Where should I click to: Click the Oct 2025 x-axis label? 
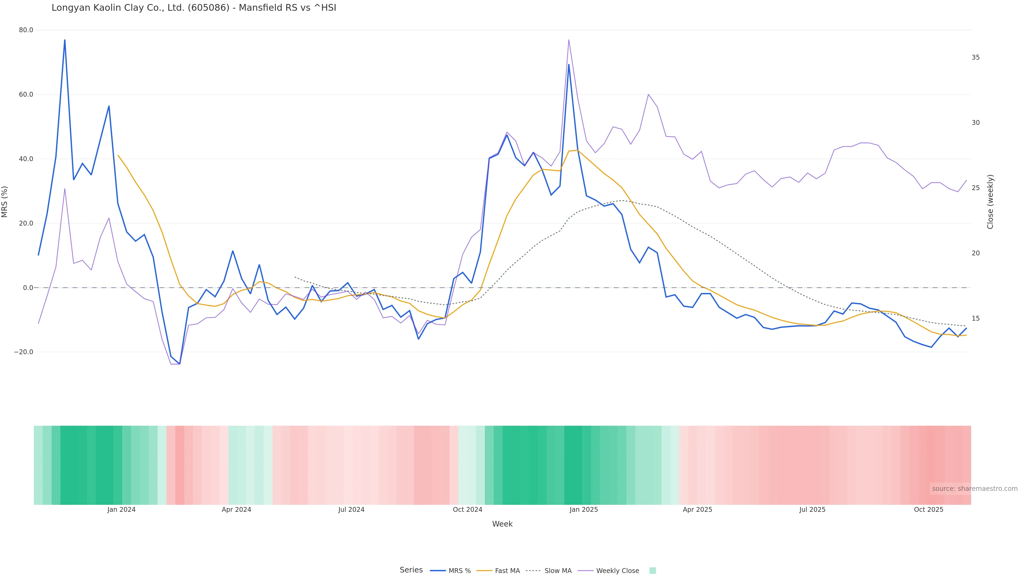click(x=928, y=510)
